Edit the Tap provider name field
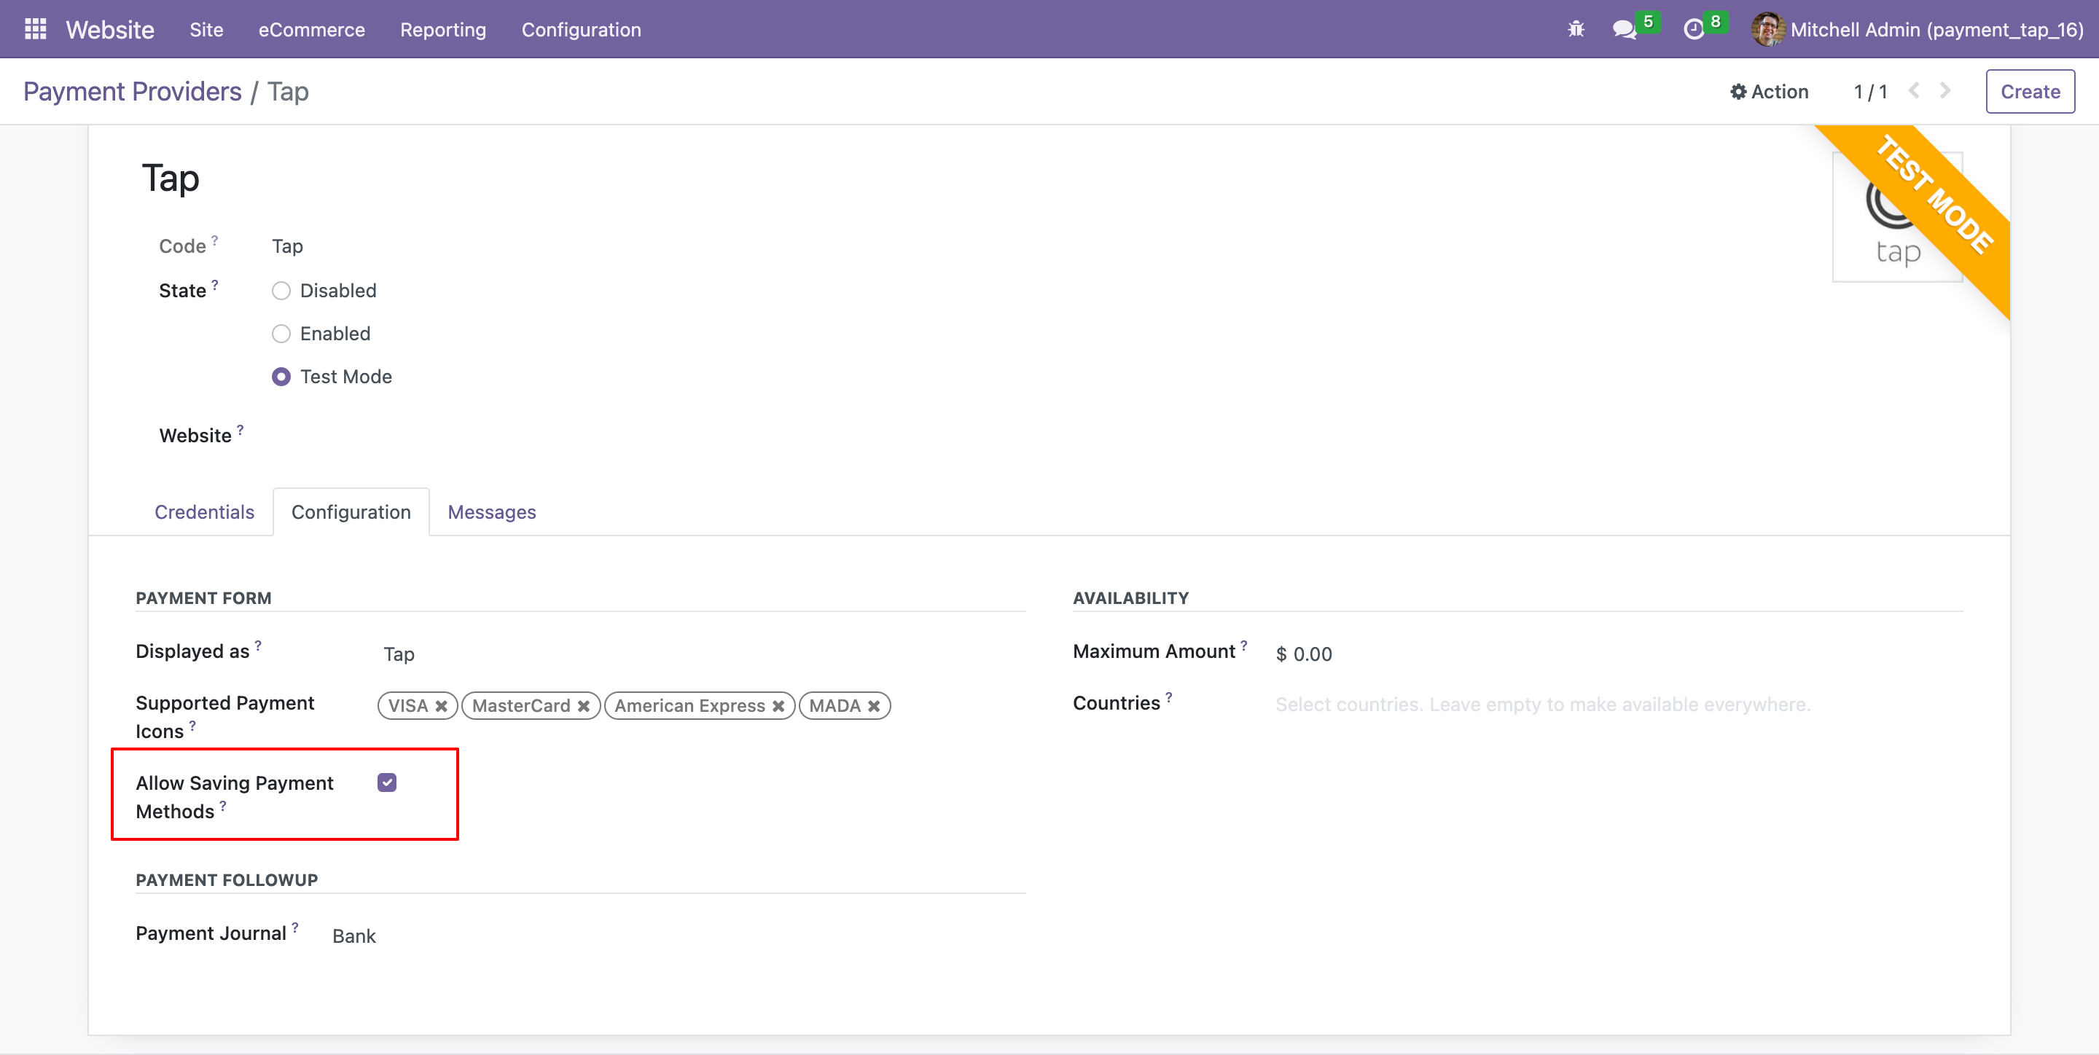The width and height of the screenshot is (2099, 1055). click(x=171, y=179)
